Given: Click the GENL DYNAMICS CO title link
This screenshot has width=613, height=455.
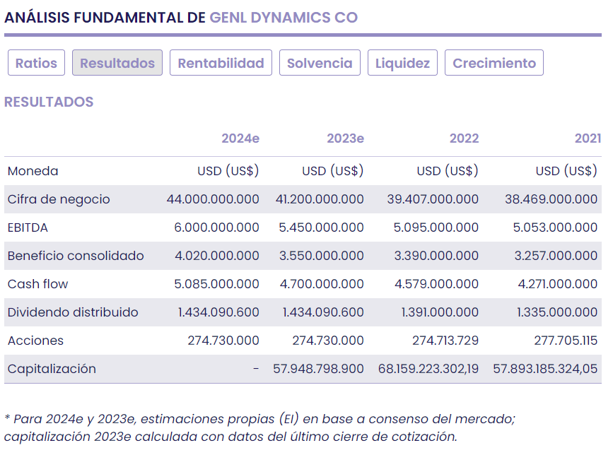Looking at the screenshot, I should click(284, 18).
